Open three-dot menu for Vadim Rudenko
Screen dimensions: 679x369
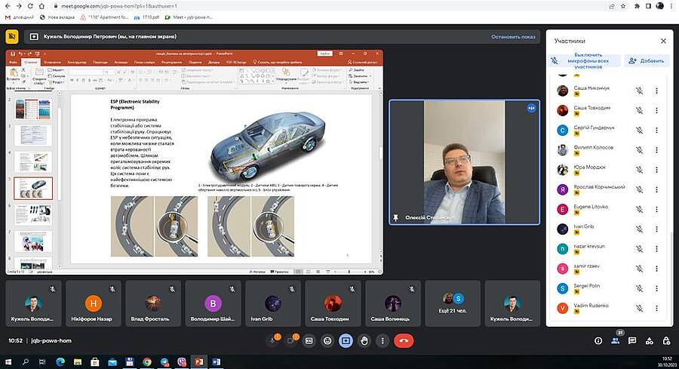pos(656,308)
